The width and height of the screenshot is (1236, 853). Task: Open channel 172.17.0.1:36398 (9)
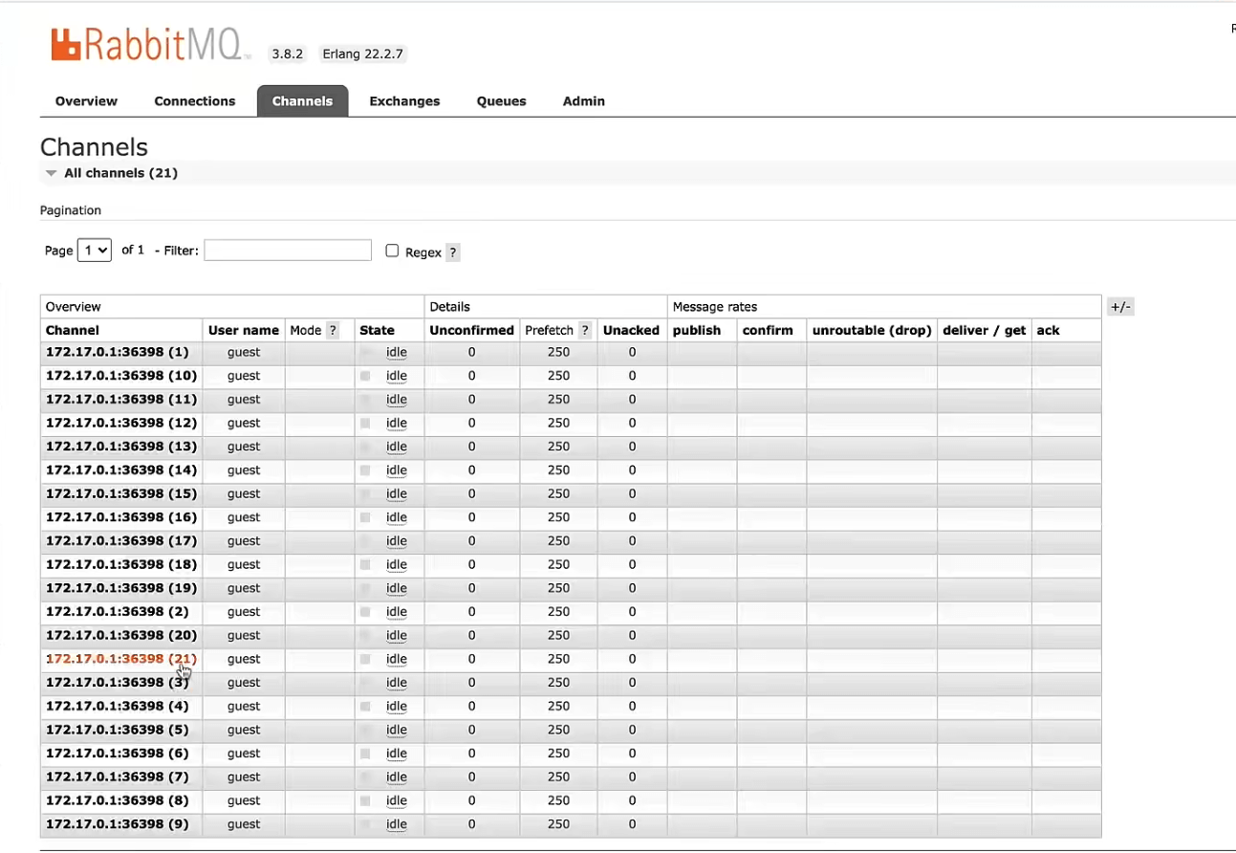coord(118,824)
